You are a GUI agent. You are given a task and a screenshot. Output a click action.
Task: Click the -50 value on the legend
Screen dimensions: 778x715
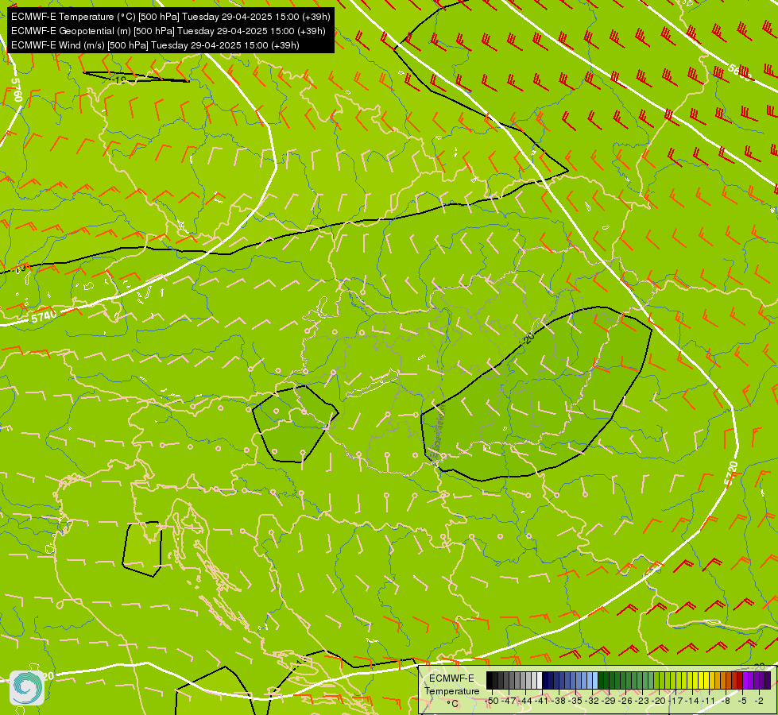(x=492, y=701)
